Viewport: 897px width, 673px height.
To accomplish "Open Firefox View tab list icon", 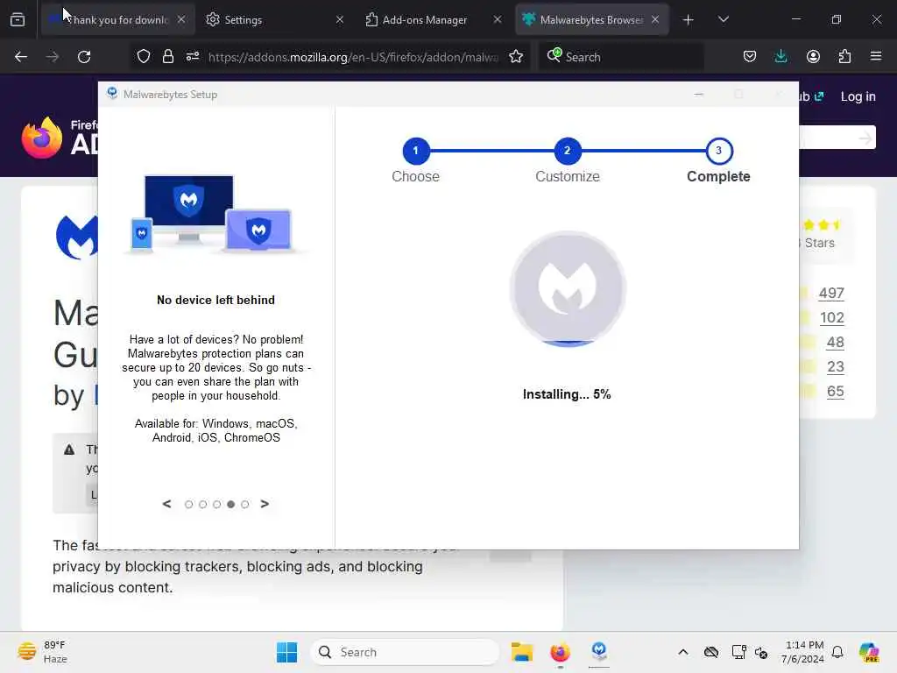I will [18, 19].
